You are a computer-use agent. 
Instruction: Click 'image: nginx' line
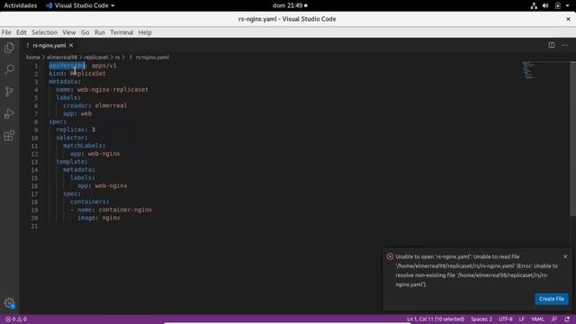[98, 218]
